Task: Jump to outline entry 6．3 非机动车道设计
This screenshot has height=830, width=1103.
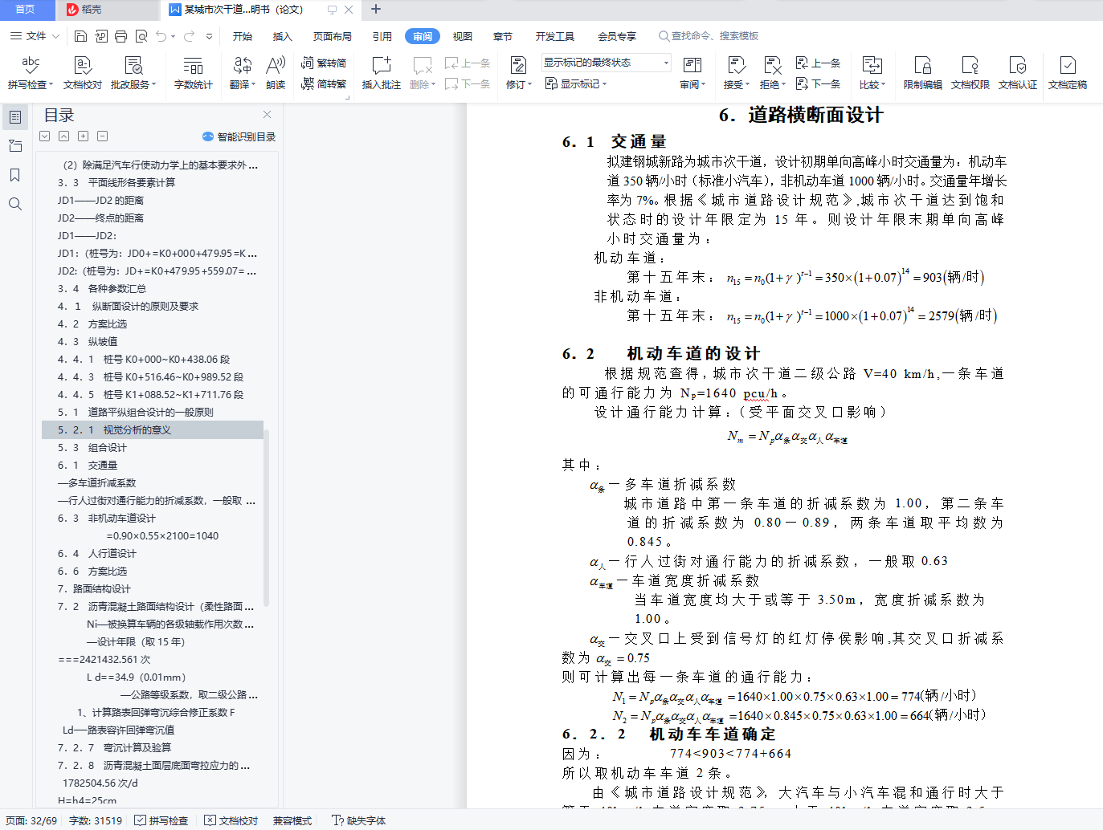Action: pos(107,519)
